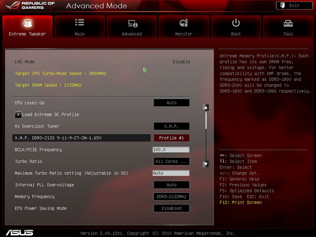Click the Select Screen key hint
Viewport: 316px width, 237px height.
coord(241,156)
